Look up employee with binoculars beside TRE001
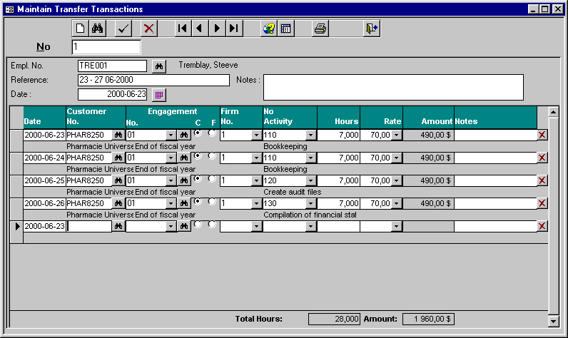Image resolution: width=568 pixels, height=338 pixels. coord(159,66)
